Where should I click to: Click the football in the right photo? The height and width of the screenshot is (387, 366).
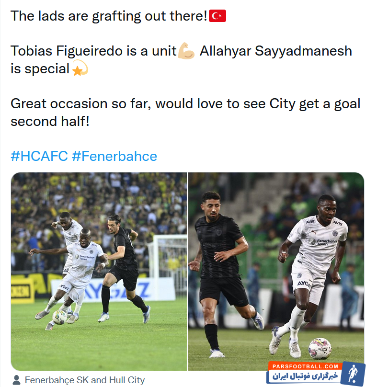[320, 348]
